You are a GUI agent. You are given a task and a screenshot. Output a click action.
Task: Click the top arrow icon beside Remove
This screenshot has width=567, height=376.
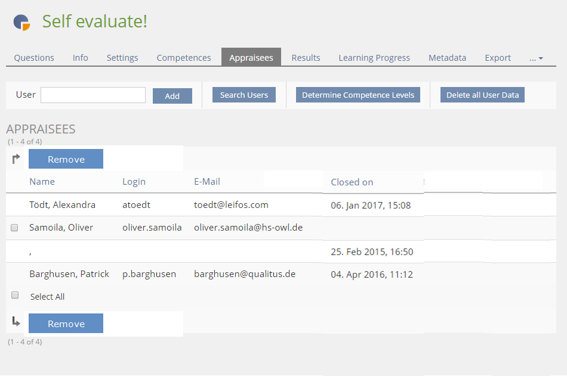(16, 159)
